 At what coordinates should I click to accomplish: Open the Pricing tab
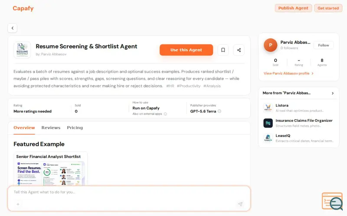[x=75, y=127]
